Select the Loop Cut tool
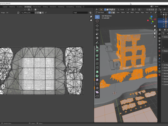 (97, 64)
